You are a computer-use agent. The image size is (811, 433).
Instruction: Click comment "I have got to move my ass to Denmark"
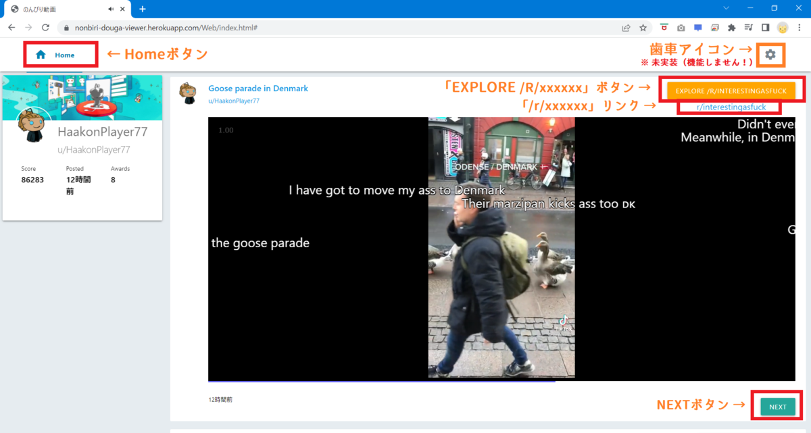coord(397,190)
